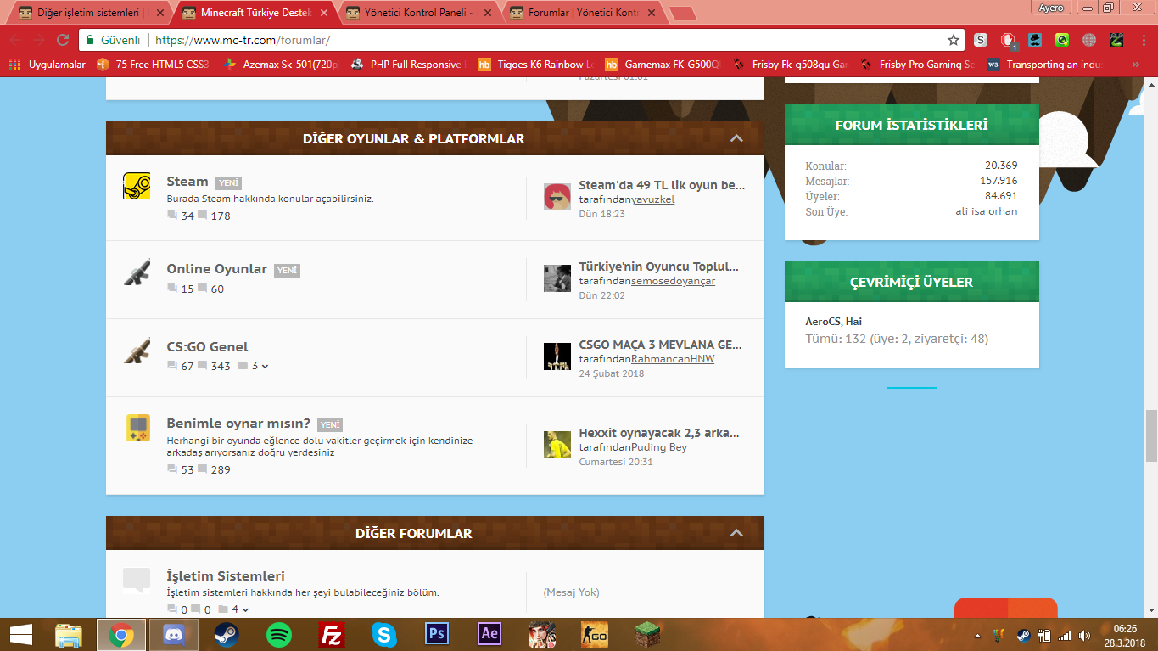Reload the page with the refresh icon
Image resolution: width=1158 pixels, height=651 pixels.
(x=63, y=40)
